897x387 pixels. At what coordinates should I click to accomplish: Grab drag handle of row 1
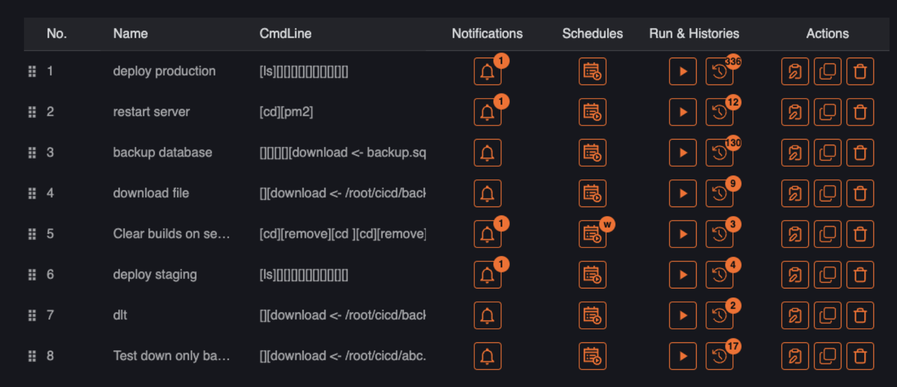coord(32,71)
